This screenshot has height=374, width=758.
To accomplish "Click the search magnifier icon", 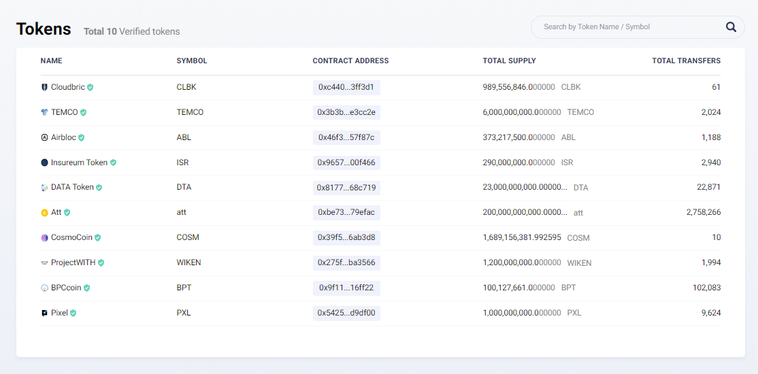I will coord(731,27).
